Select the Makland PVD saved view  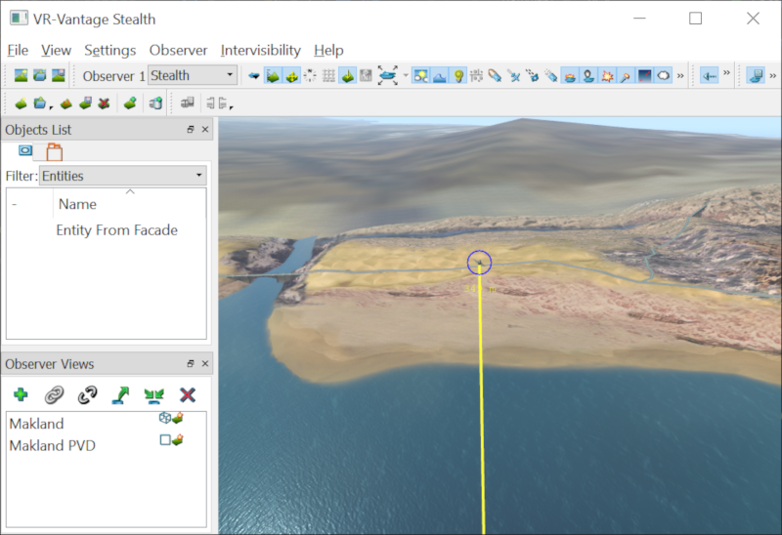[x=53, y=445]
